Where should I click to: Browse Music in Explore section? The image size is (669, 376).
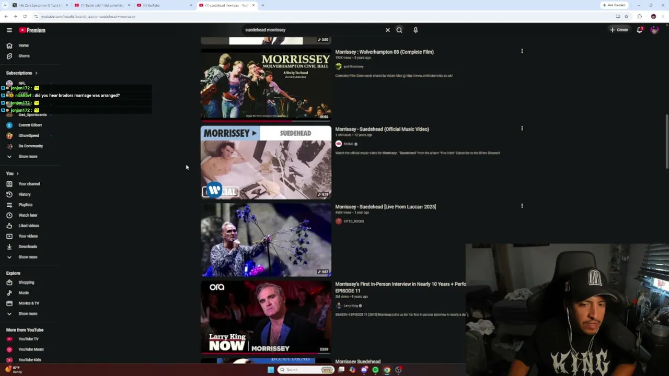coord(24,293)
